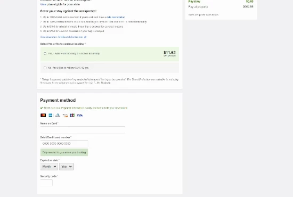Click the Mastercard logo icon

[x=43, y=116]
